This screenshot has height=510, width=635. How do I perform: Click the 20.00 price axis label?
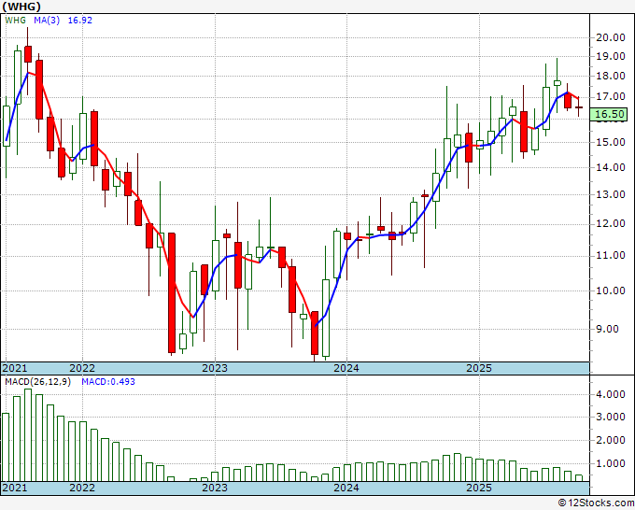point(611,37)
